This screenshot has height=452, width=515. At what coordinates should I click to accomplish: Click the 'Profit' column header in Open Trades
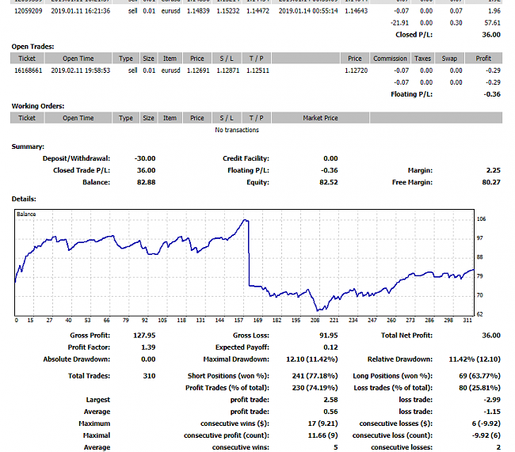[x=483, y=59]
